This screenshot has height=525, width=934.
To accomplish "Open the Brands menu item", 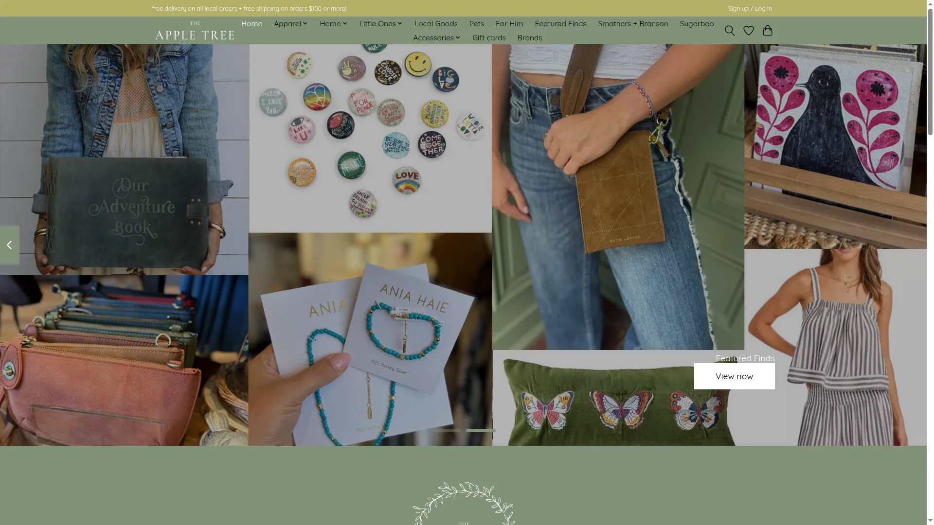I will (529, 37).
